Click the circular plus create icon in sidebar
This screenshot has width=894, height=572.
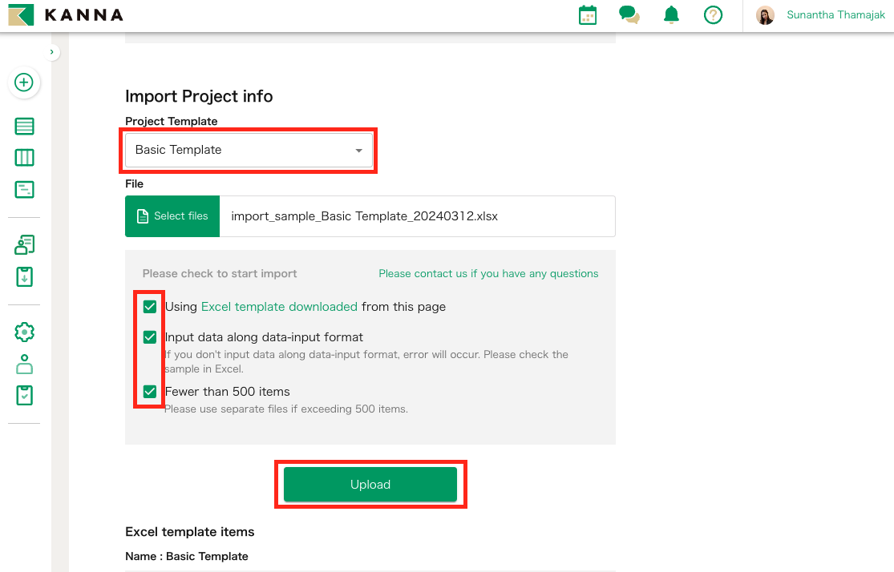coord(24,83)
